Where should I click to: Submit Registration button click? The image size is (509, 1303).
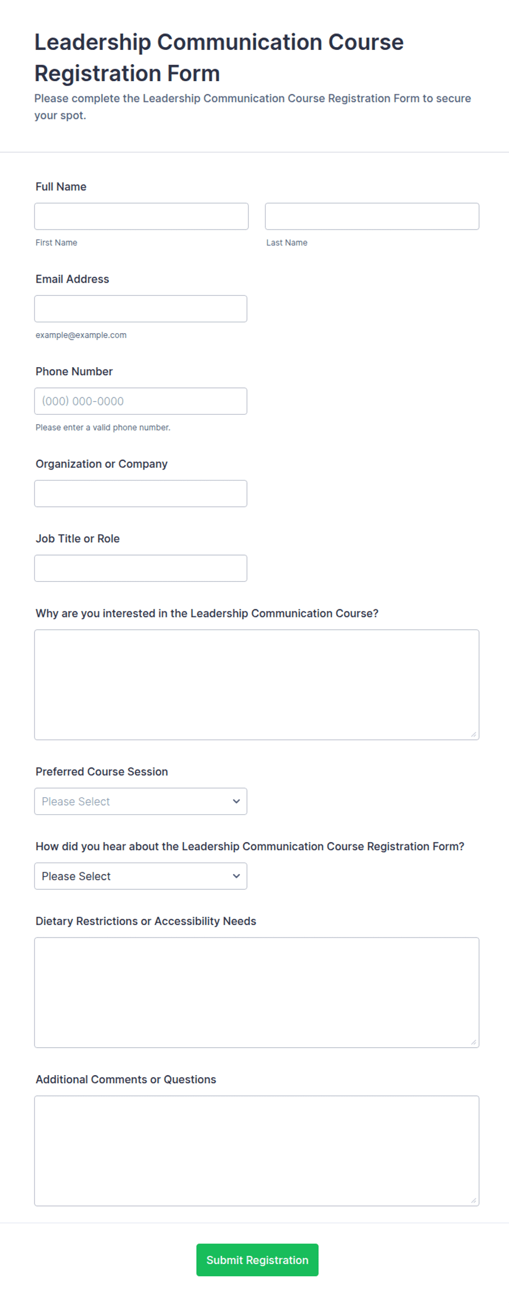(257, 1260)
